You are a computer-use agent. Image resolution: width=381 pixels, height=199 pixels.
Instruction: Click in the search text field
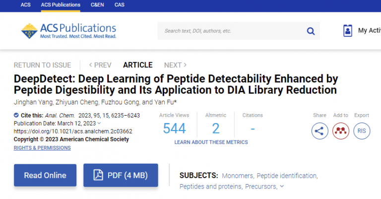231,31
